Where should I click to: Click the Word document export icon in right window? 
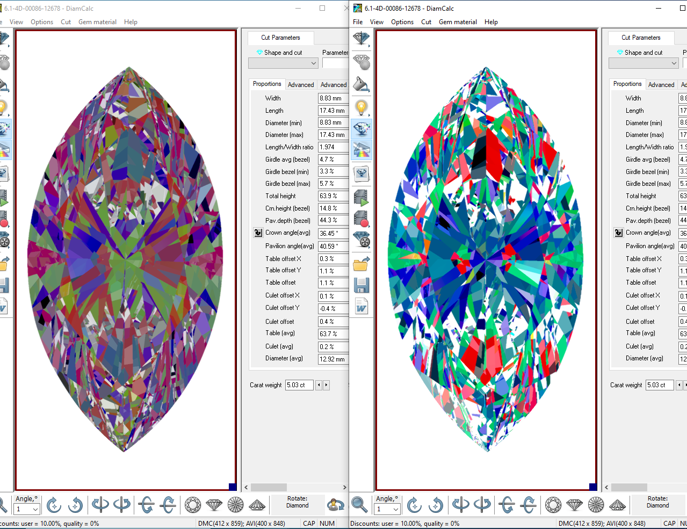point(361,306)
